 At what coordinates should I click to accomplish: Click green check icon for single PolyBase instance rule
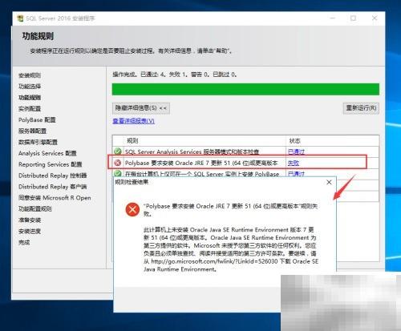(118, 173)
